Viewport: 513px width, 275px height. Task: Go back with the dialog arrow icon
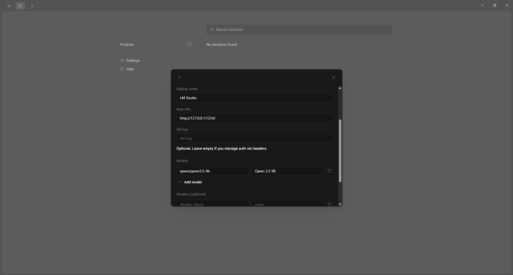(180, 77)
